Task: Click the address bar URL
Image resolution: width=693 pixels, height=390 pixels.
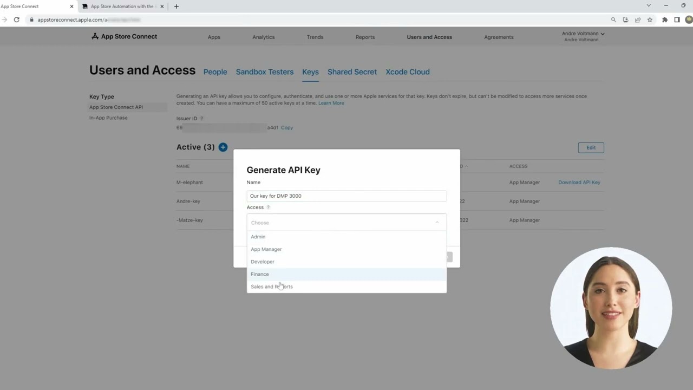Action: pos(89,19)
